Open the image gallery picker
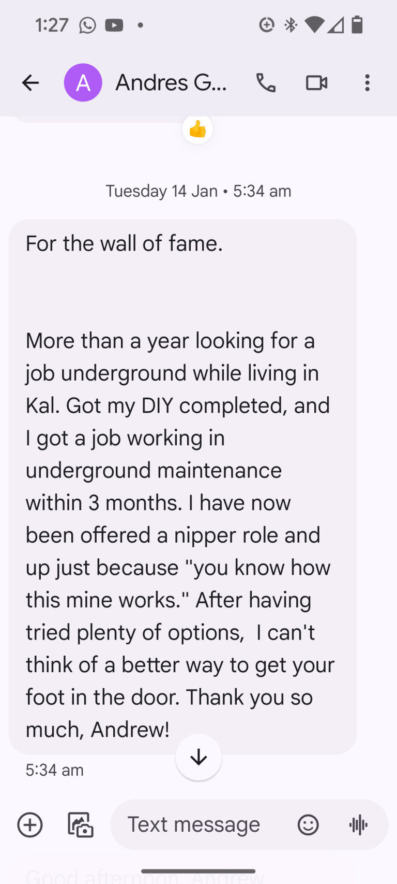The width and height of the screenshot is (397, 884). [x=80, y=824]
